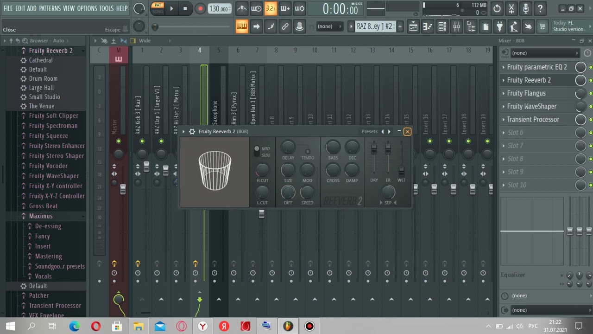Select the Cathedral reverb preset

point(41,60)
